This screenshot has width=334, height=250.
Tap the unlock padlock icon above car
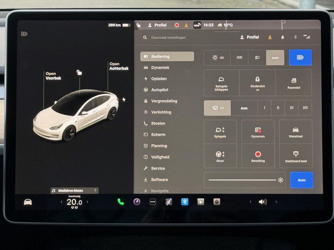(x=79, y=72)
